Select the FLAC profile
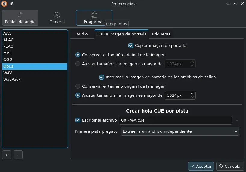This screenshot has width=246, height=172. click(35, 46)
